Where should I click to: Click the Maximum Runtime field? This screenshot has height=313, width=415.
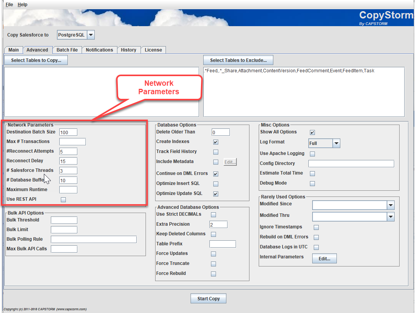68,190
